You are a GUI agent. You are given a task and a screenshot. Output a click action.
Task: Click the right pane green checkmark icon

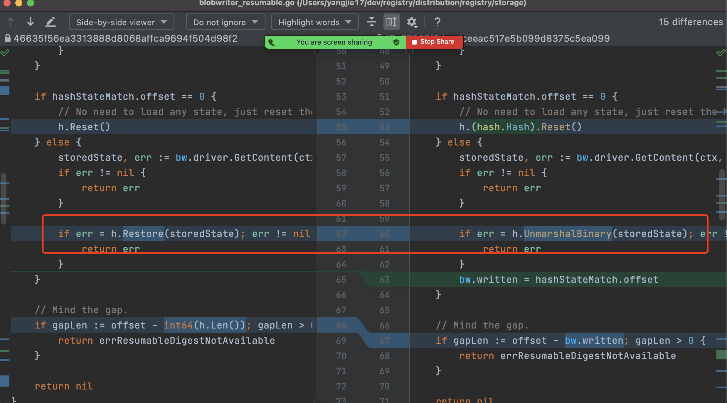(x=721, y=53)
